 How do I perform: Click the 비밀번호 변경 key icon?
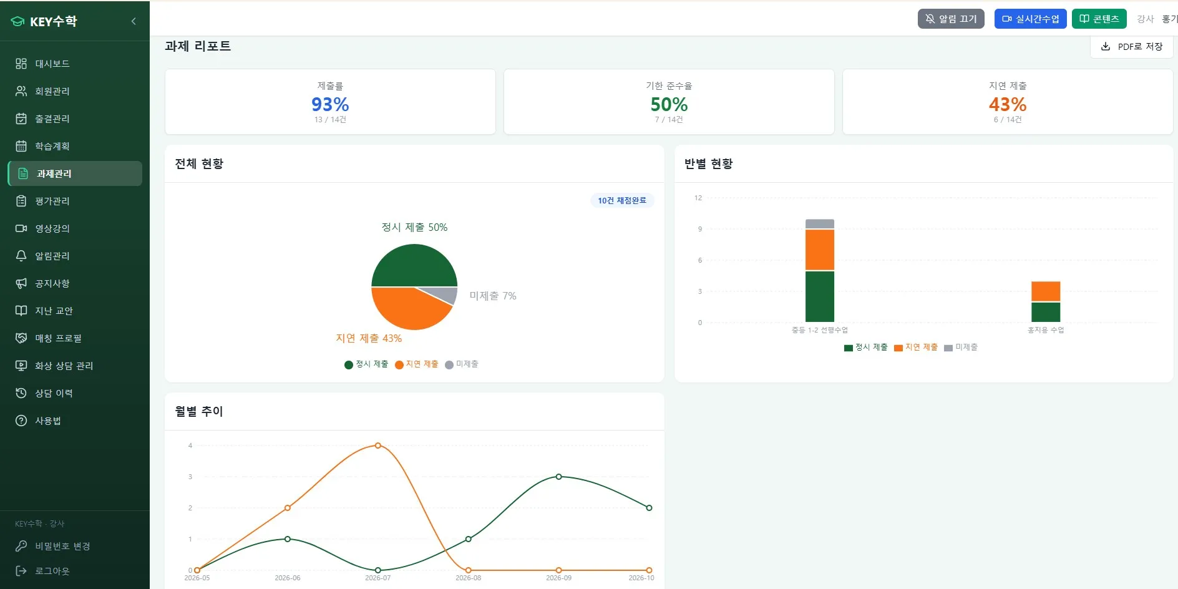[21, 546]
